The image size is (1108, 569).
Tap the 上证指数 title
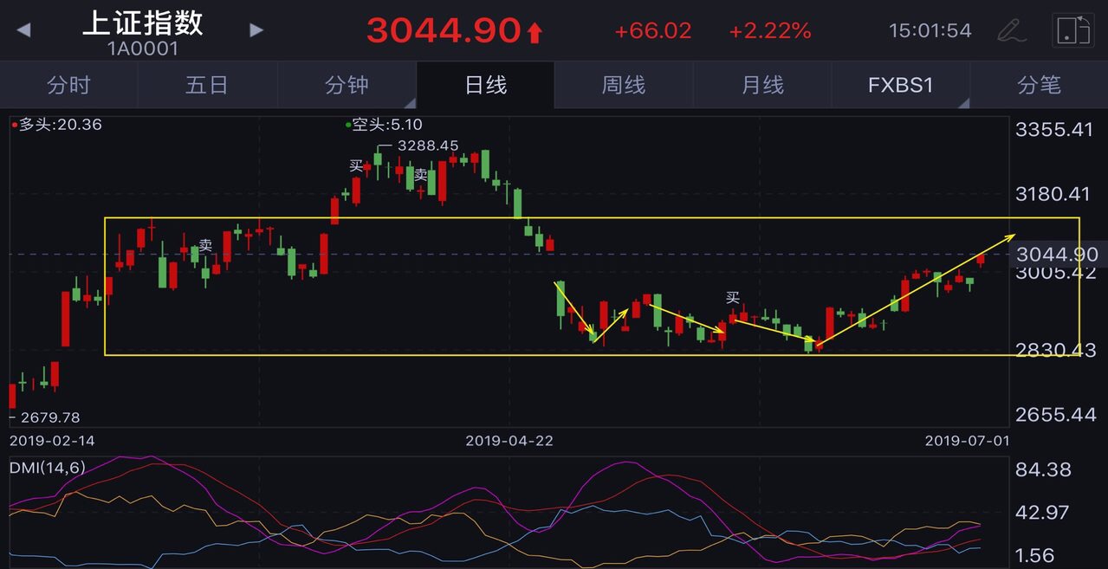[x=142, y=23]
